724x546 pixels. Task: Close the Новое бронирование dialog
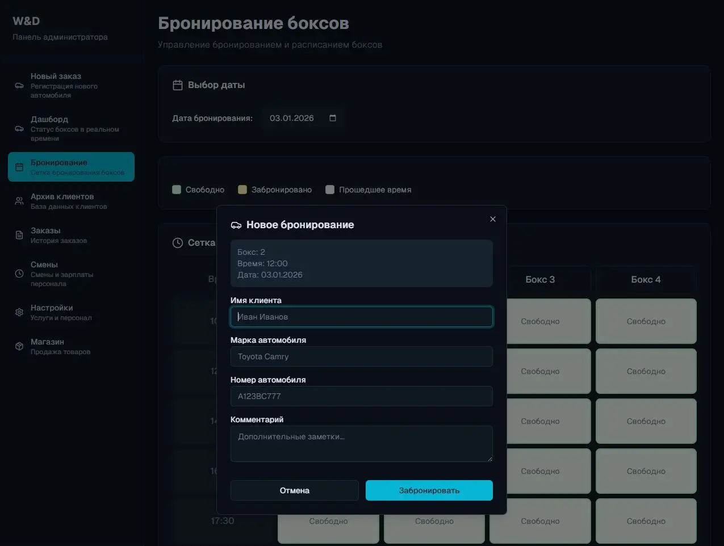pyautogui.click(x=492, y=219)
